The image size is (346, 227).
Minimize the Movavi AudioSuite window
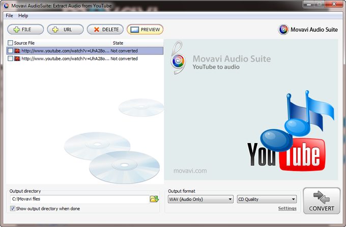pos(309,4)
